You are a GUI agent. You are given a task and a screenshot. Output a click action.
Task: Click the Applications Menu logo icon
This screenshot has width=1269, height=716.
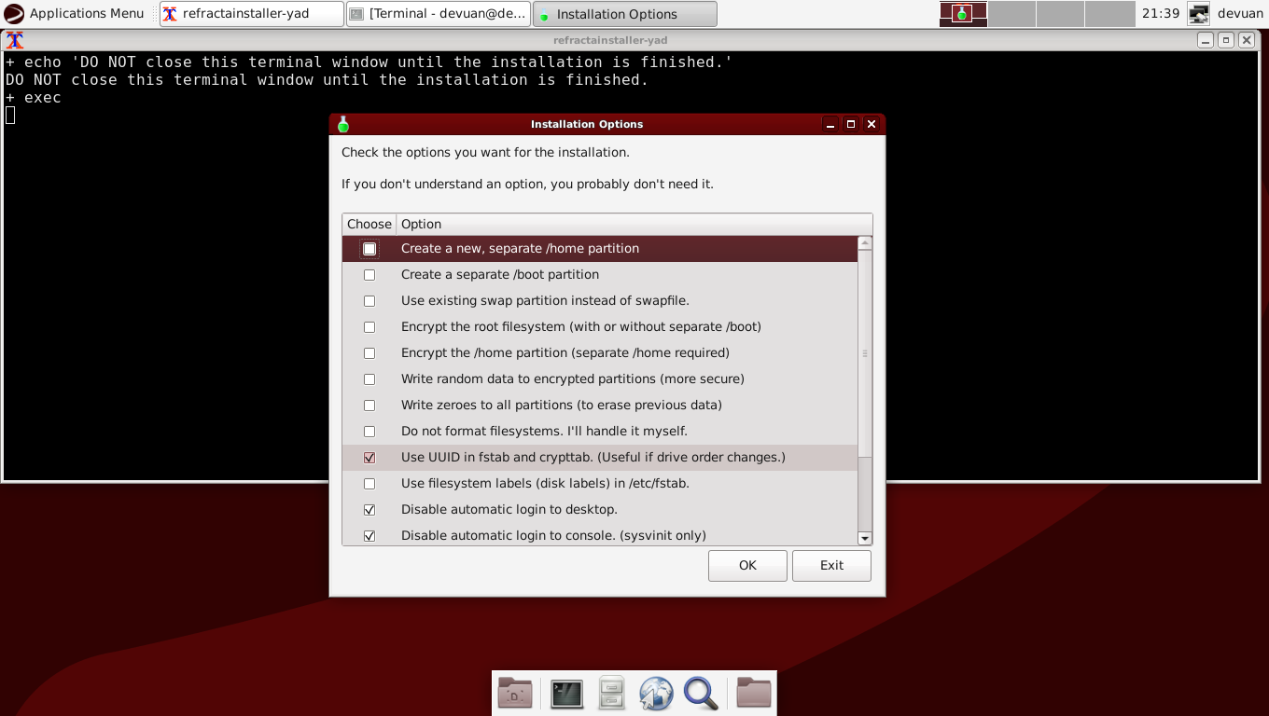tap(14, 13)
